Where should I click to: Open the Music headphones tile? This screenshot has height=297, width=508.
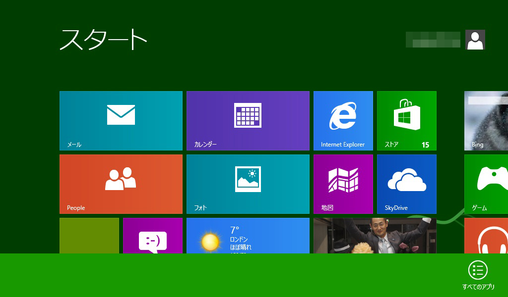pyautogui.click(x=486, y=236)
